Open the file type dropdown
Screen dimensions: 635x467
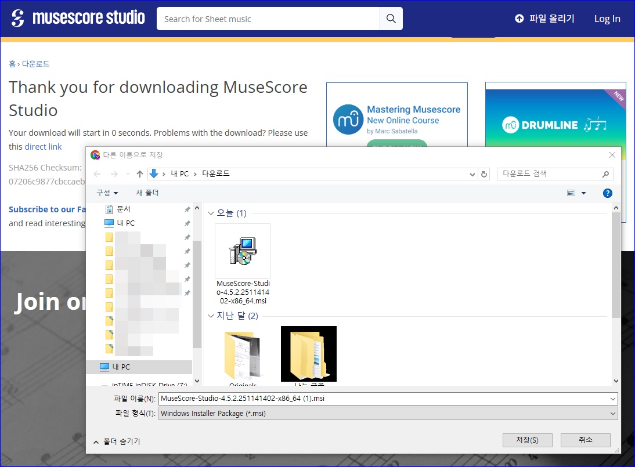pos(613,414)
